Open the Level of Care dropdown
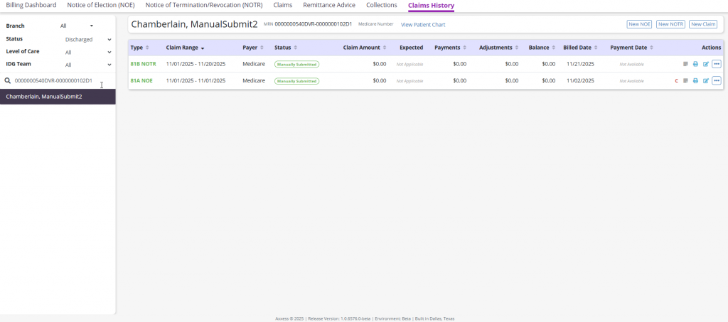728x322 pixels. 87,53
